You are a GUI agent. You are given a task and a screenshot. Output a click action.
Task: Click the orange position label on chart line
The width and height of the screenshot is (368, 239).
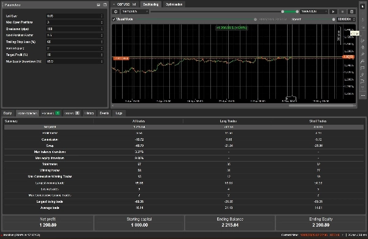(121, 58)
